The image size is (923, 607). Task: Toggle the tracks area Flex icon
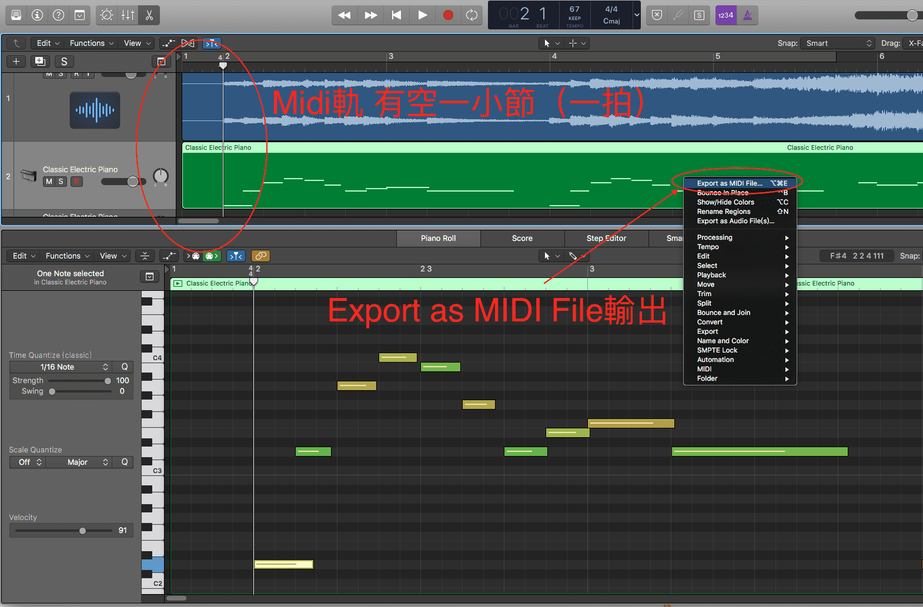point(188,43)
